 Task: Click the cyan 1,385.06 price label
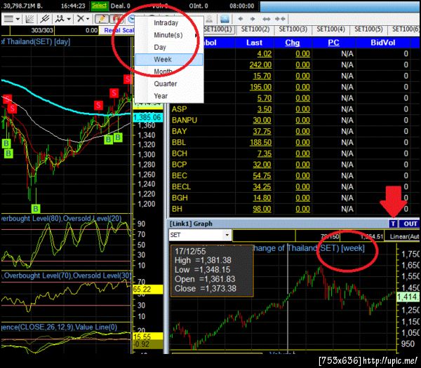click(x=148, y=118)
